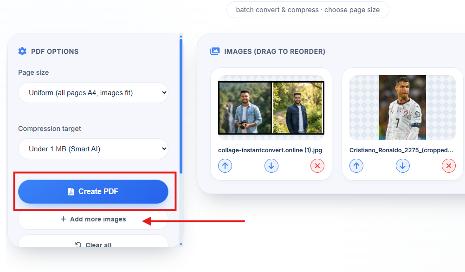Remove Cristiano_Ronaldo image with red X
This screenshot has width=465, height=272.
pyautogui.click(x=448, y=166)
